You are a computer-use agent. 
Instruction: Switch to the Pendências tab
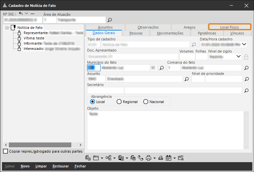[207, 33]
